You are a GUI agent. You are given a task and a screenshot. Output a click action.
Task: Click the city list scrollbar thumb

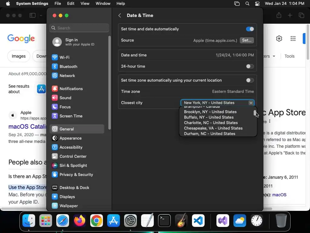coord(255,113)
